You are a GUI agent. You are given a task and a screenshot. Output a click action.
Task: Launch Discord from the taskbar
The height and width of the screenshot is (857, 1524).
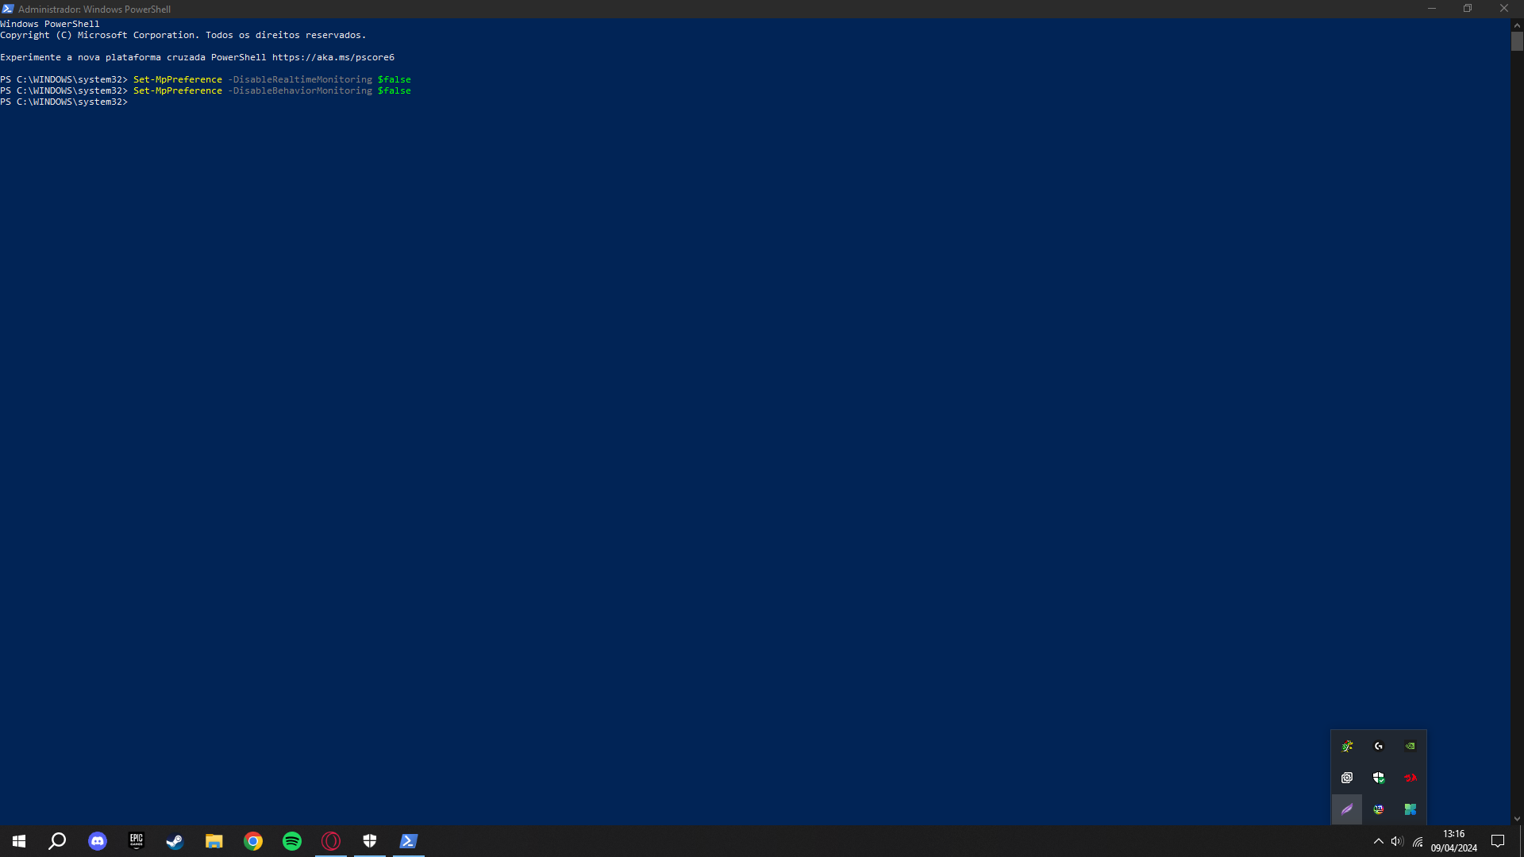tap(98, 841)
